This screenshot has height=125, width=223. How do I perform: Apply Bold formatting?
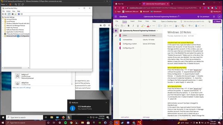129,26
